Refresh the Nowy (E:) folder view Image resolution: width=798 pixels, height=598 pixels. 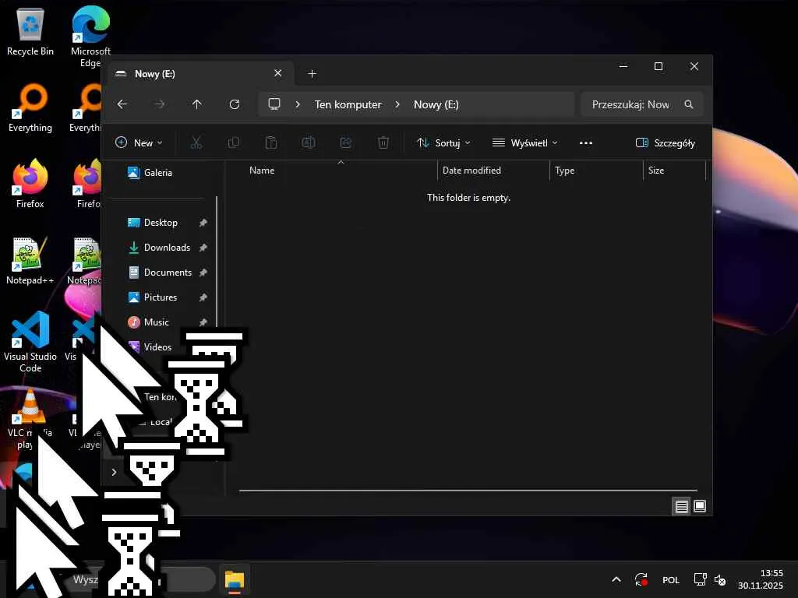(x=234, y=104)
